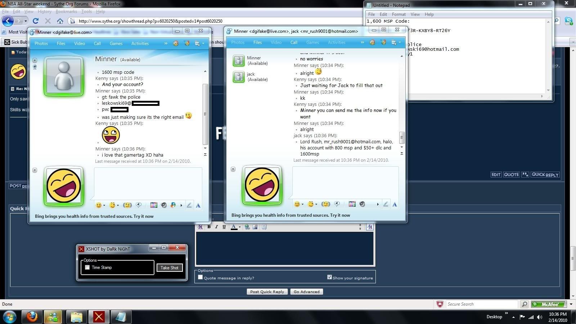Insert image in quick reply editor

255,227
